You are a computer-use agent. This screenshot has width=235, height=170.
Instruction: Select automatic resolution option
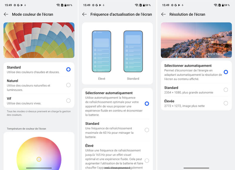pos(226,72)
